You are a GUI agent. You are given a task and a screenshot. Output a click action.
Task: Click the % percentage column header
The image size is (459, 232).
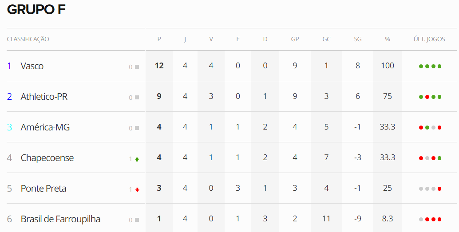click(x=387, y=39)
